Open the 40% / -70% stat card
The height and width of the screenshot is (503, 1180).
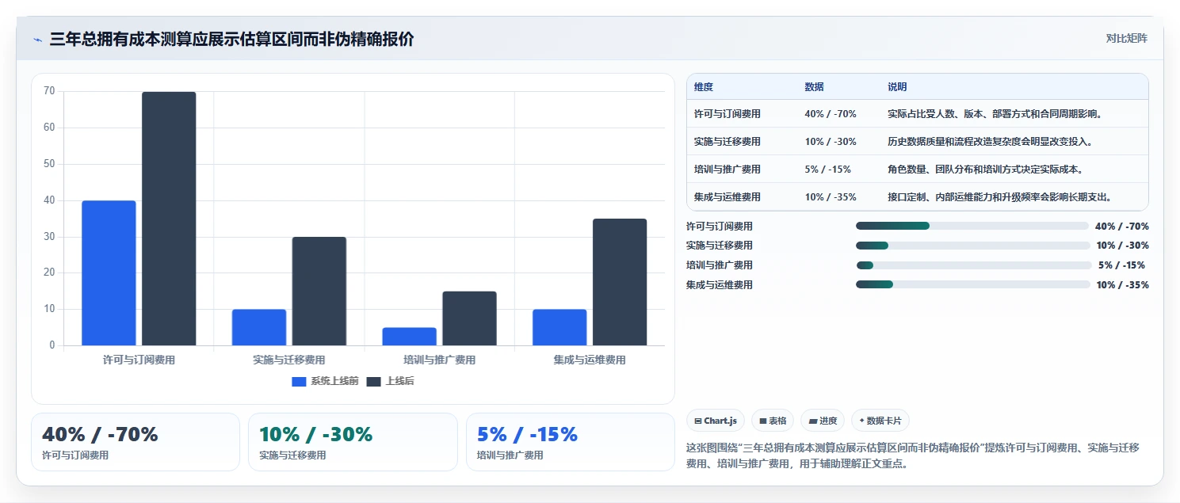point(136,442)
